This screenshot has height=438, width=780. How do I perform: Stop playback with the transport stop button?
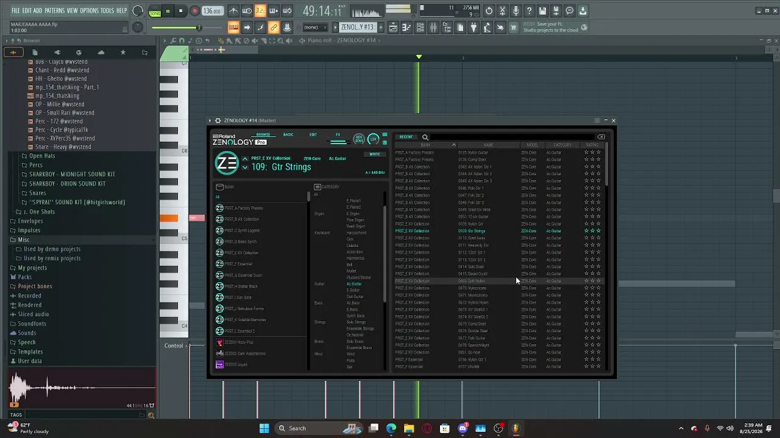(181, 11)
